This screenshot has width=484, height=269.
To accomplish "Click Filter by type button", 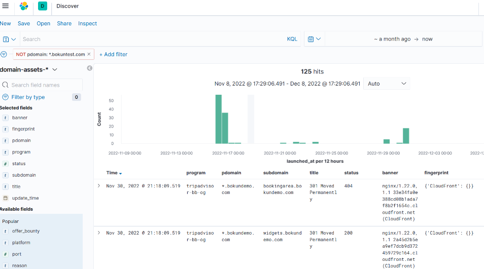I will click(x=28, y=97).
